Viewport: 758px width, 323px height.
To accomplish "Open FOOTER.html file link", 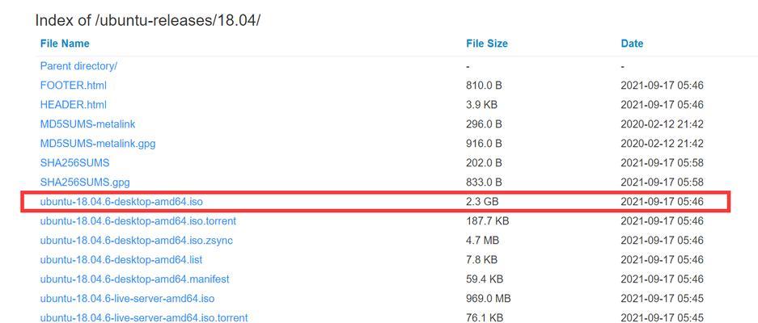I will 74,86.
